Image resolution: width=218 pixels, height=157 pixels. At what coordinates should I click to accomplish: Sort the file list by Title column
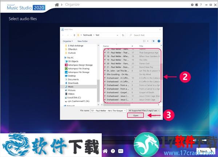141,46
